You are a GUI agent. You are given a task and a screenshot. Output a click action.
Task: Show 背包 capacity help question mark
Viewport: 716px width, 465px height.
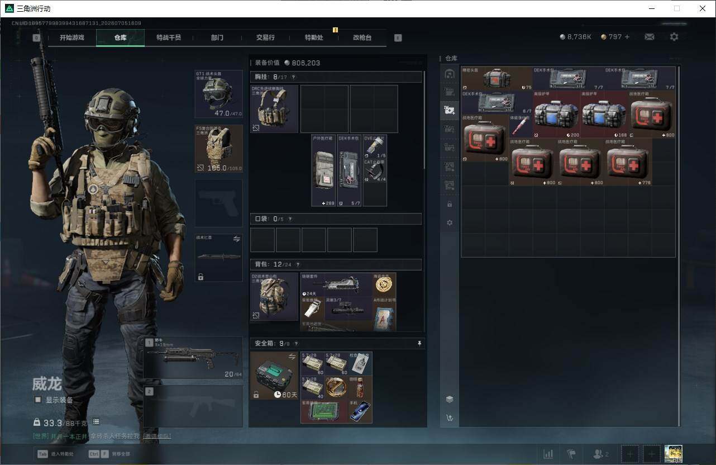pyautogui.click(x=298, y=264)
